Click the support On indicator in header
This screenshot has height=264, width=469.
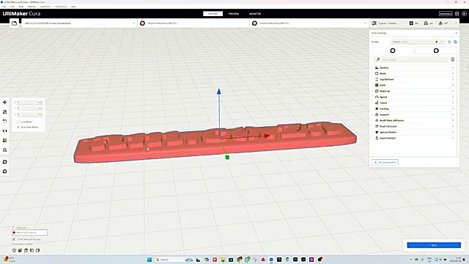428,23
